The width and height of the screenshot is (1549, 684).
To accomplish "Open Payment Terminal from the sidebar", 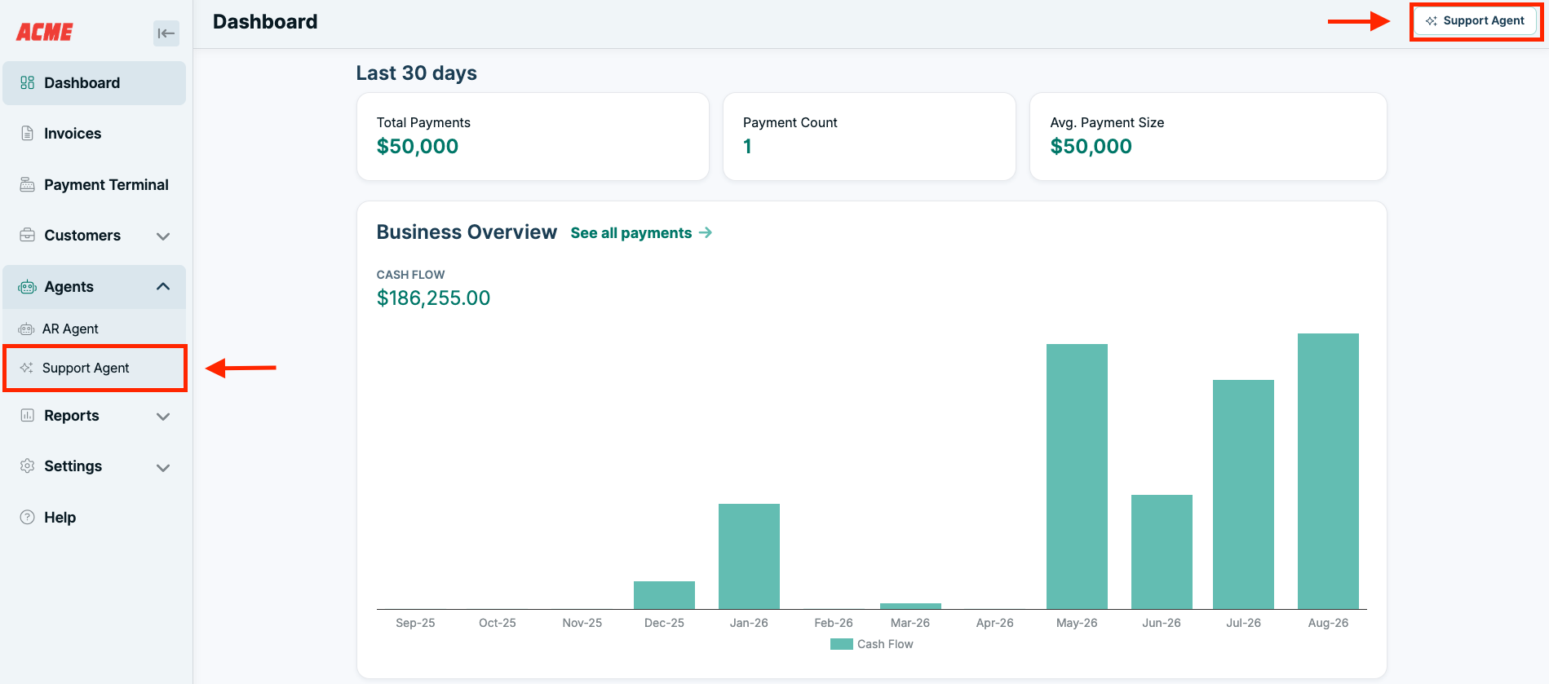I will click(95, 185).
